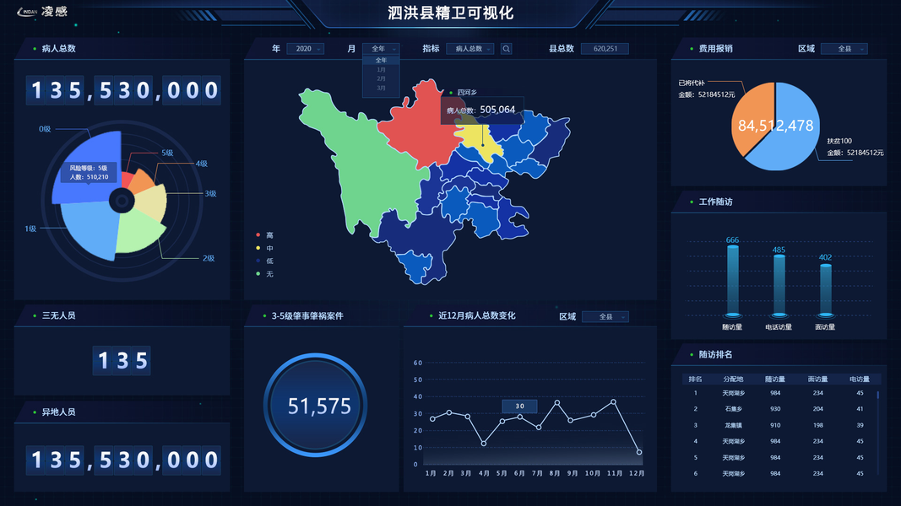Click the 3级 pale yellow rose sector
Viewport: 901px width, 506px height.
click(153, 202)
